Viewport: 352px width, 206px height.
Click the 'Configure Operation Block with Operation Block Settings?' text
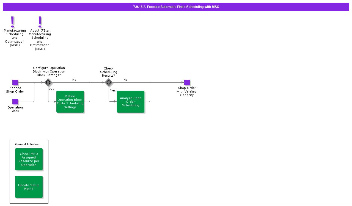49,71
